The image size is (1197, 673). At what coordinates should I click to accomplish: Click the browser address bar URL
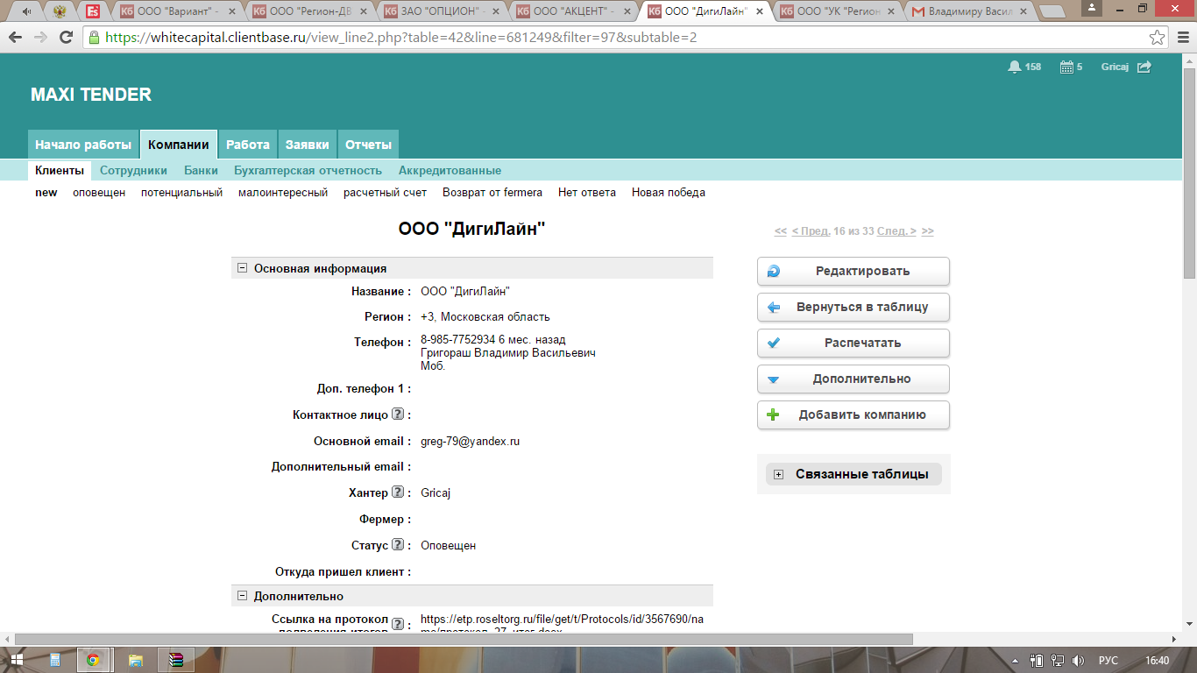coord(401,38)
